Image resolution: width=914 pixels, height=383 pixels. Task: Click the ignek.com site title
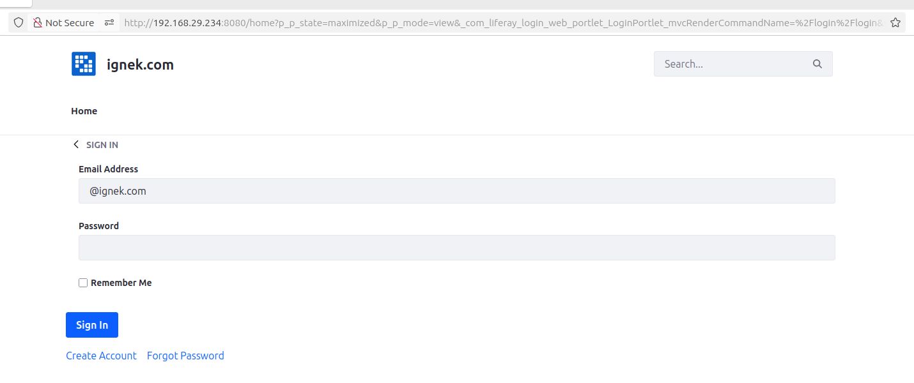[x=140, y=64]
